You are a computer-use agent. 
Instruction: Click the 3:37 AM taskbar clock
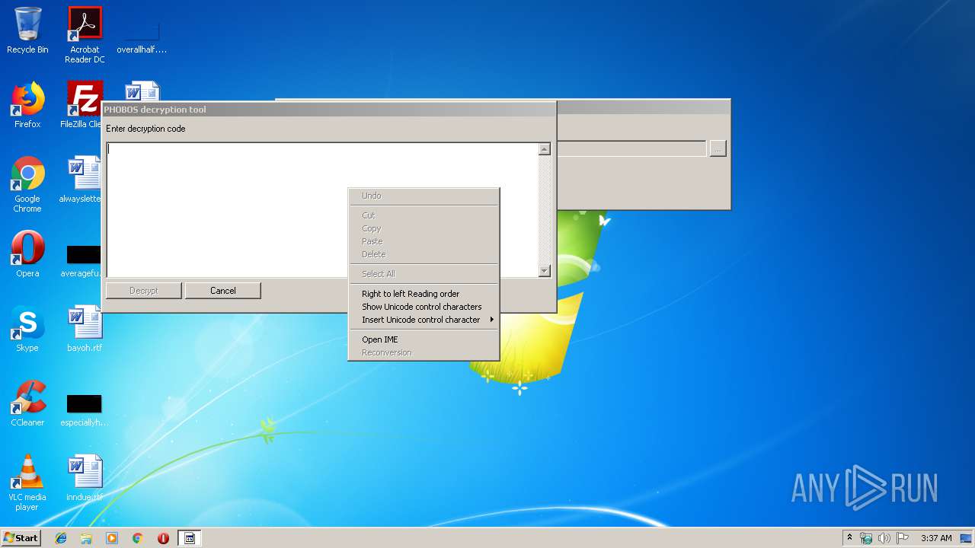point(936,538)
